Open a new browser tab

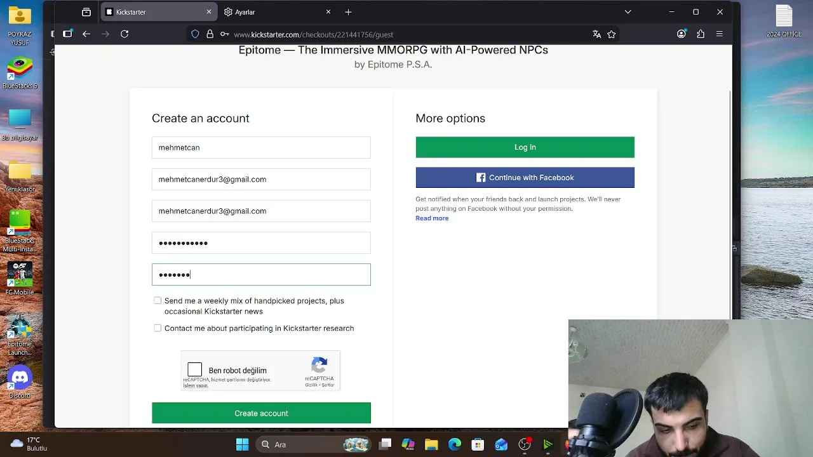point(348,12)
